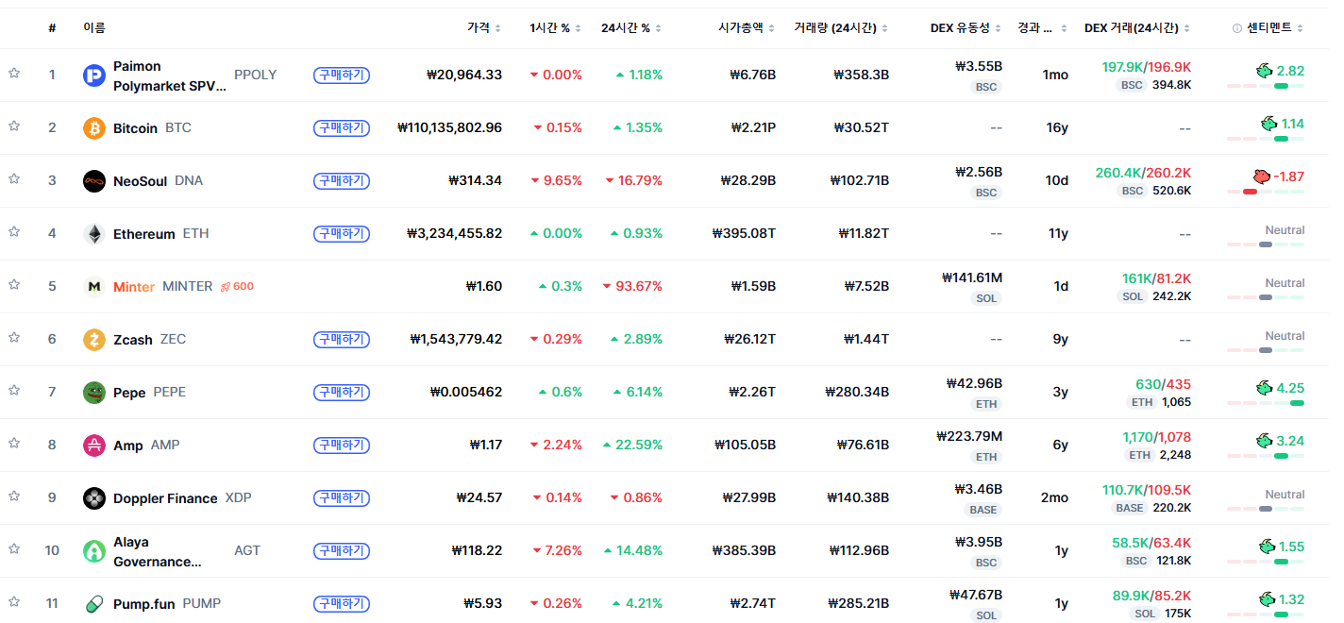Mark Pepe as favorite star
This screenshot has height=623, width=1344.
click(14, 391)
